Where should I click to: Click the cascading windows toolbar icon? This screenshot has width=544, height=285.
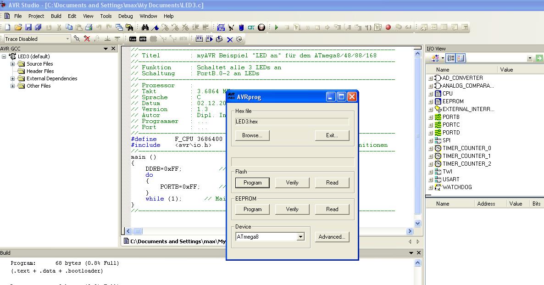click(x=119, y=27)
